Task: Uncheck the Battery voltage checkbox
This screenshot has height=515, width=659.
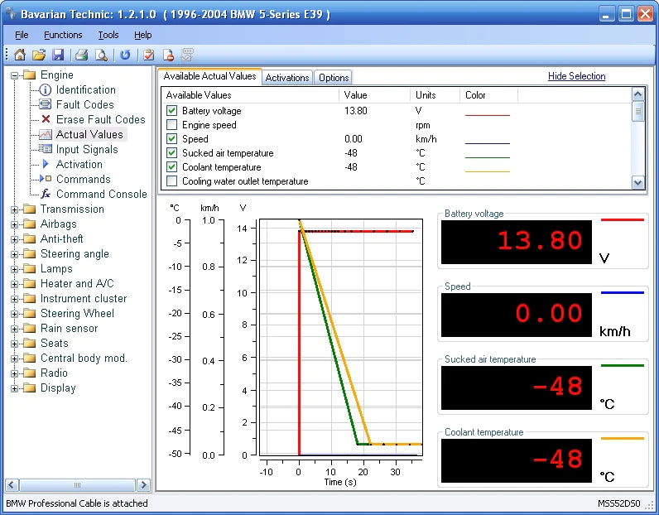Action: [x=171, y=111]
